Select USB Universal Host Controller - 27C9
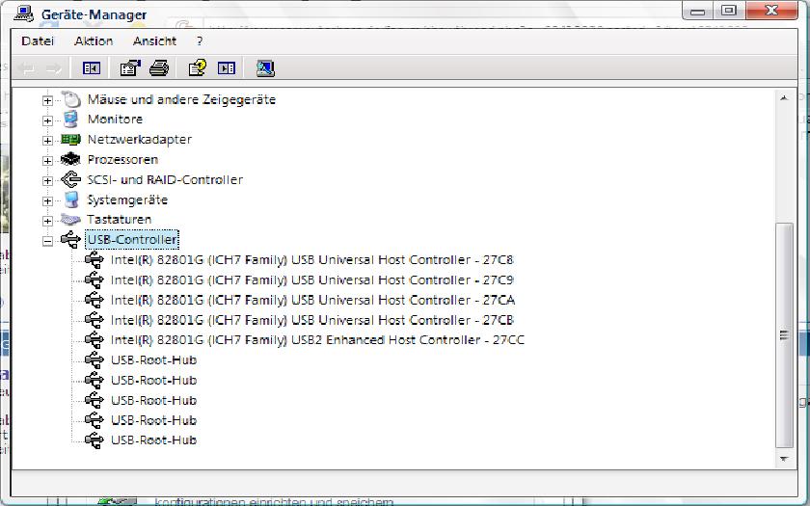 [x=312, y=280]
